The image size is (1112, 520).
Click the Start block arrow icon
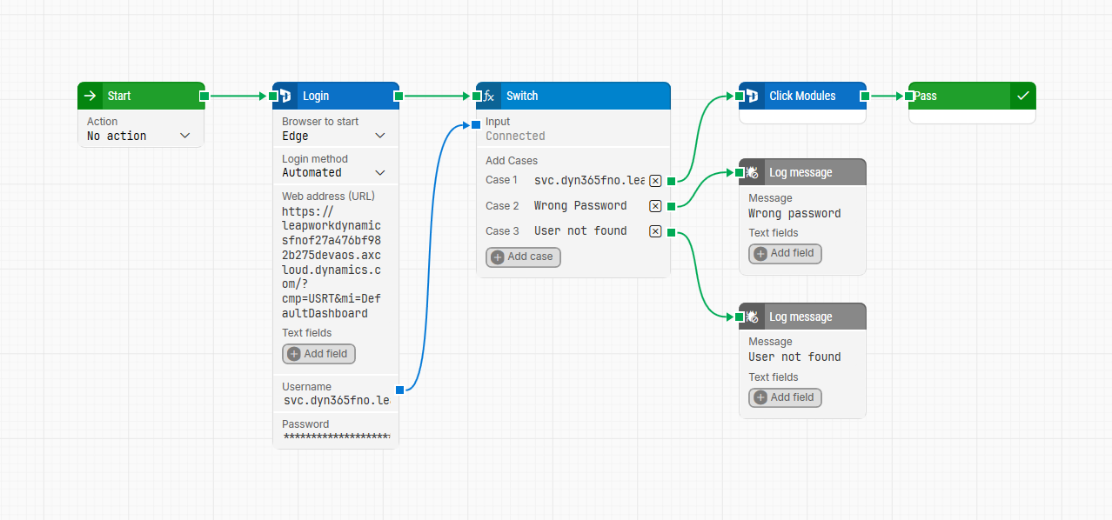coord(90,96)
